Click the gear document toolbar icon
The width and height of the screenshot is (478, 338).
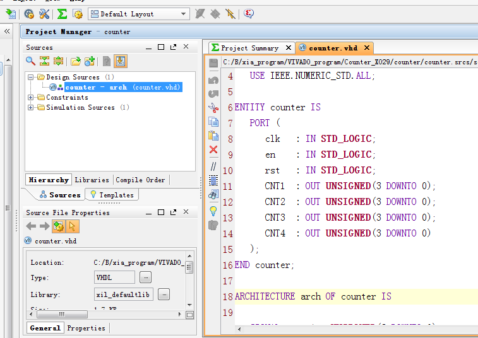click(78, 14)
